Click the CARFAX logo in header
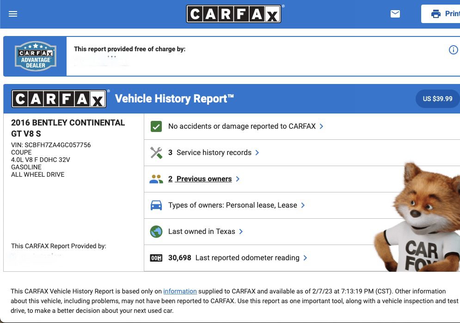The width and height of the screenshot is (460, 323). 233,14
